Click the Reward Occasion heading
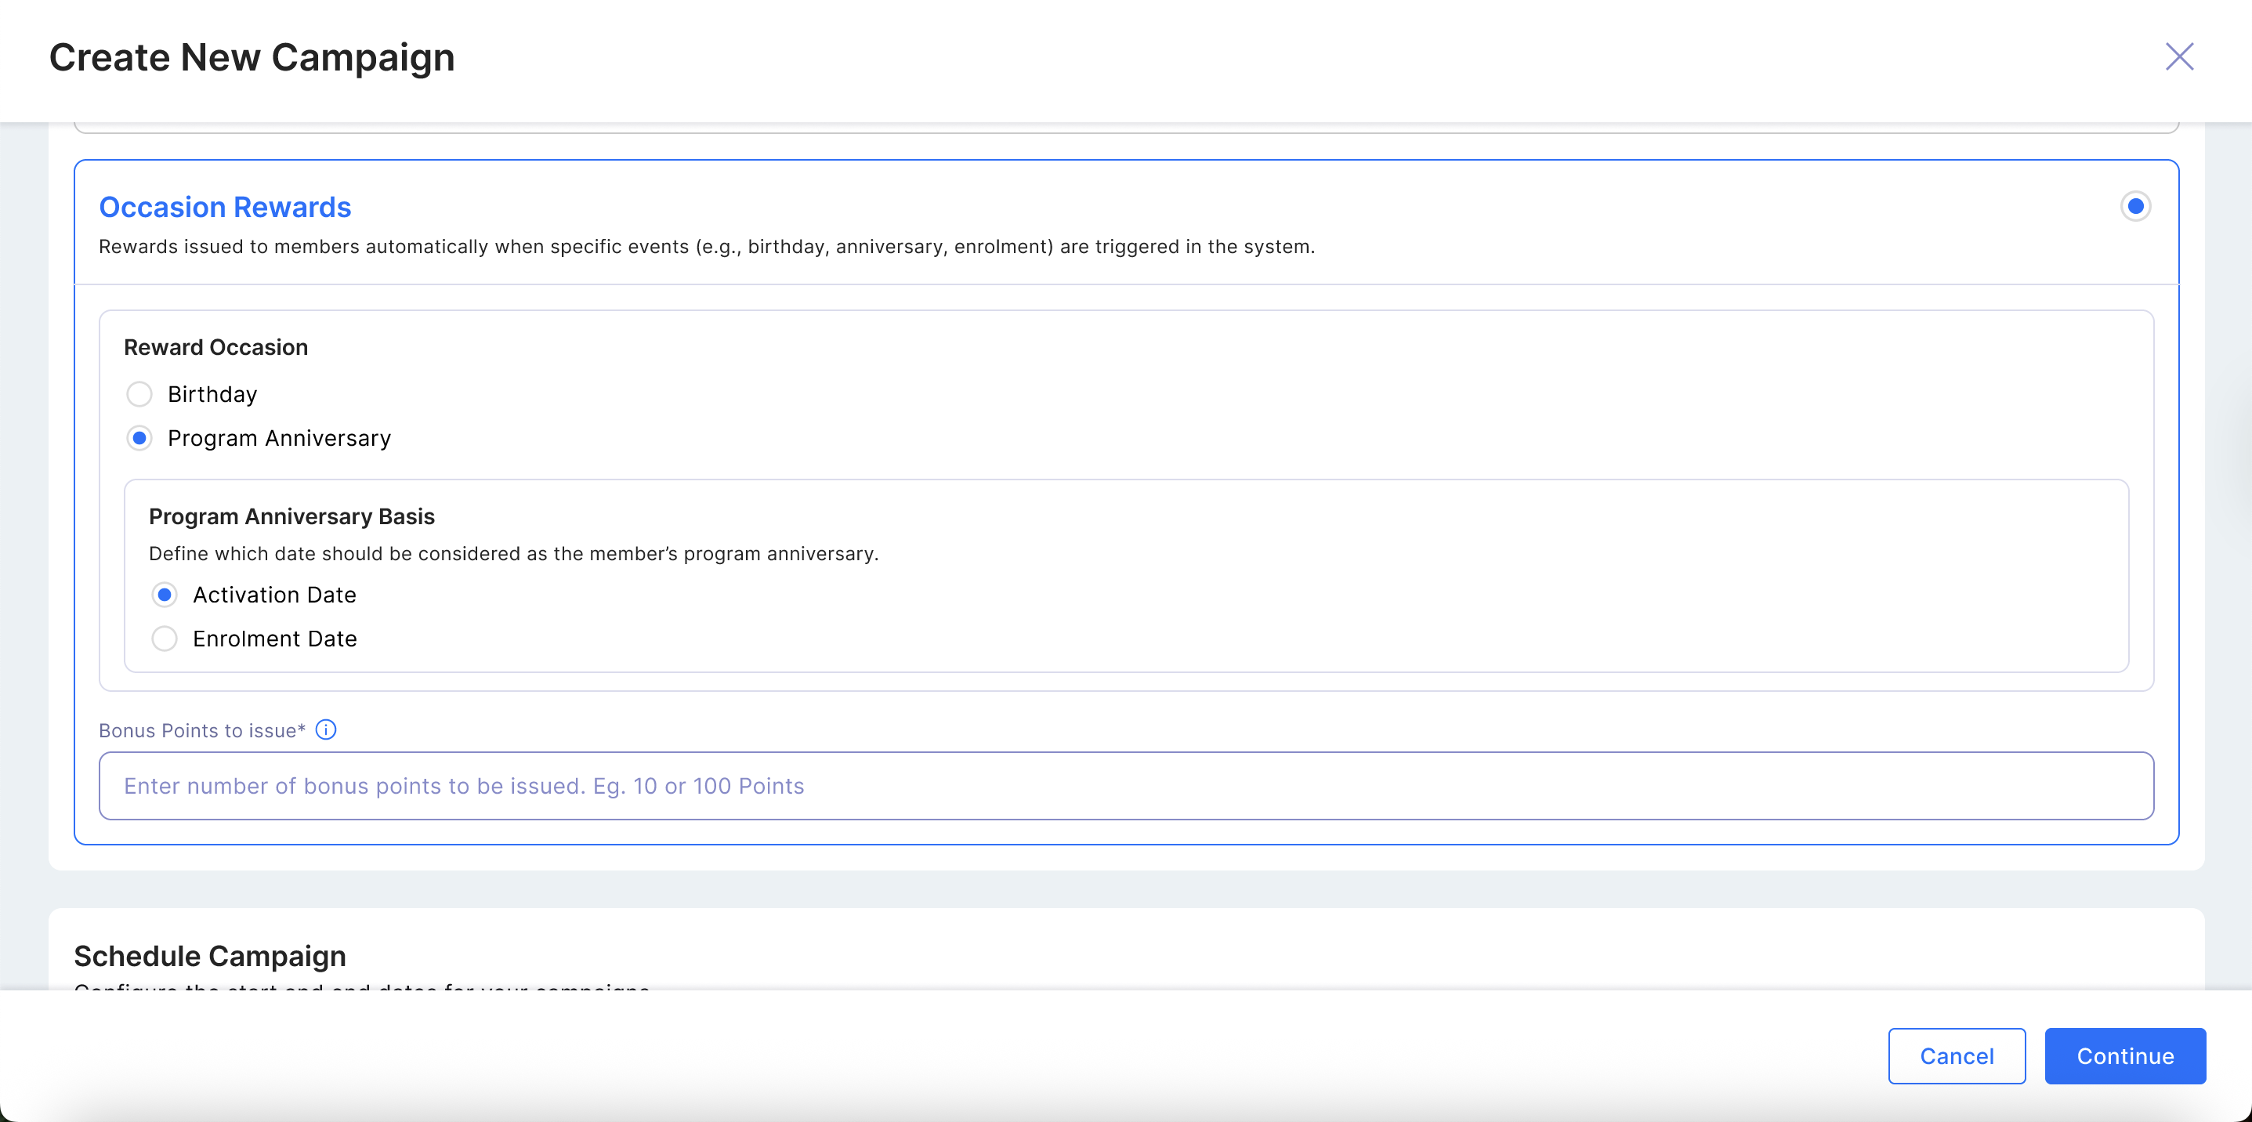The height and width of the screenshot is (1122, 2252). click(216, 347)
